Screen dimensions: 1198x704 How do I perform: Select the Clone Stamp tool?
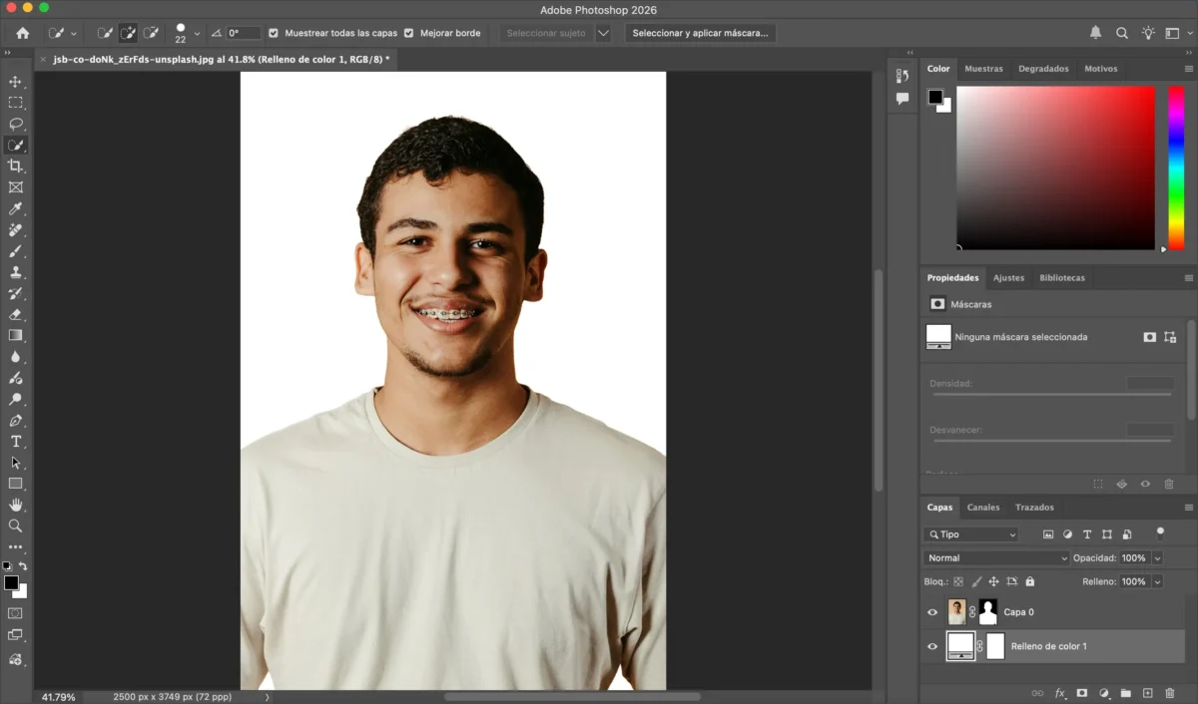[x=15, y=271]
